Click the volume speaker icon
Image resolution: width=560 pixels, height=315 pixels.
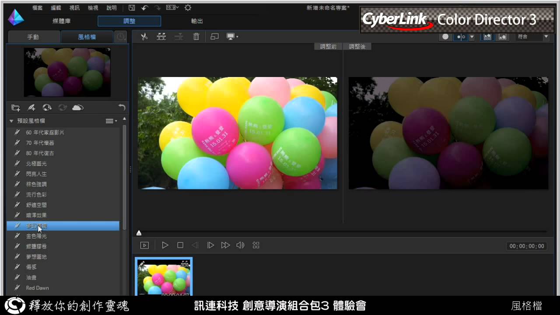(240, 245)
